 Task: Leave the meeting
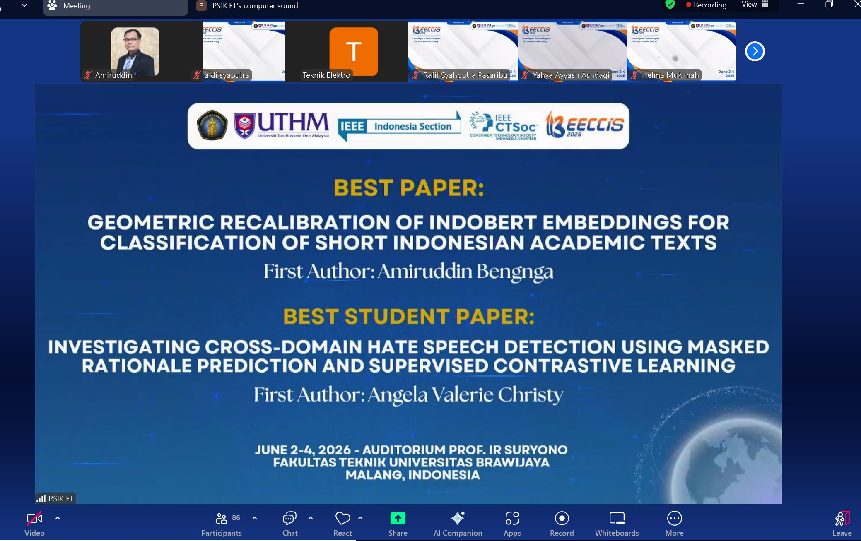click(x=842, y=524)
